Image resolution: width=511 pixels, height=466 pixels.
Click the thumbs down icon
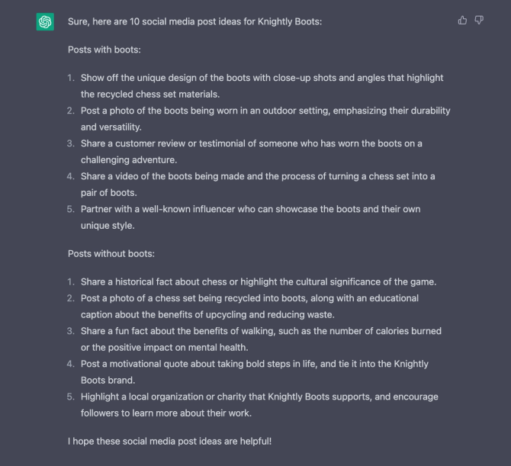pos(479,21)
